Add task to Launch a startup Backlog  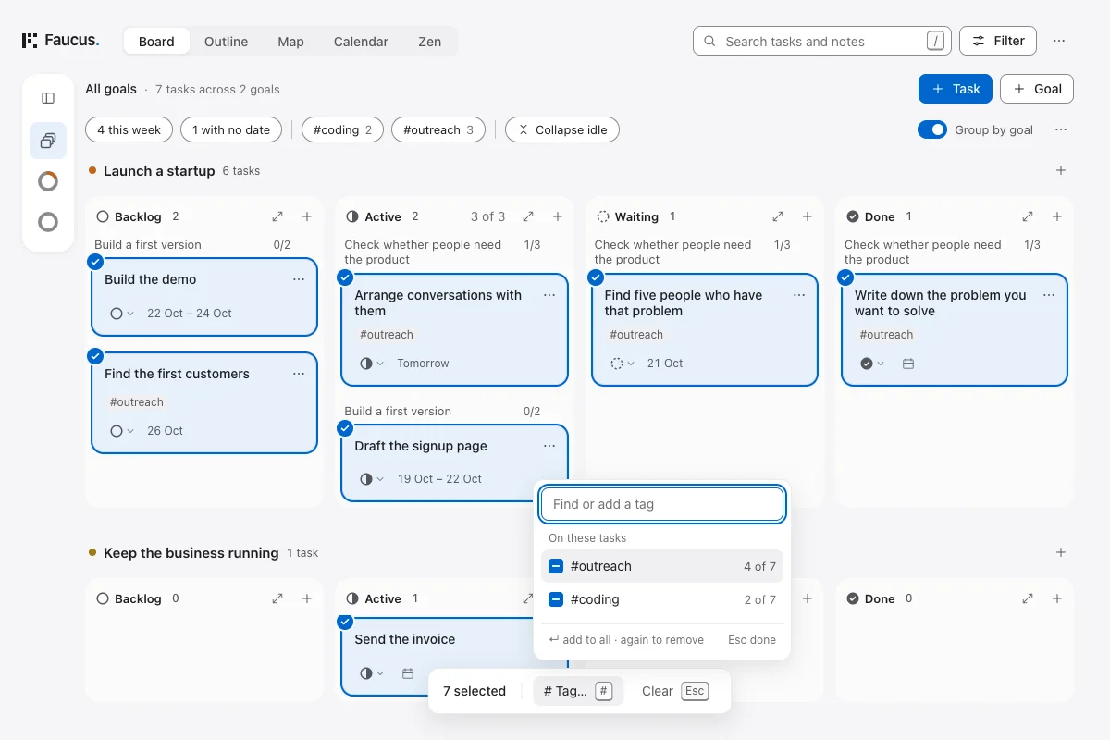click(307, 216)
